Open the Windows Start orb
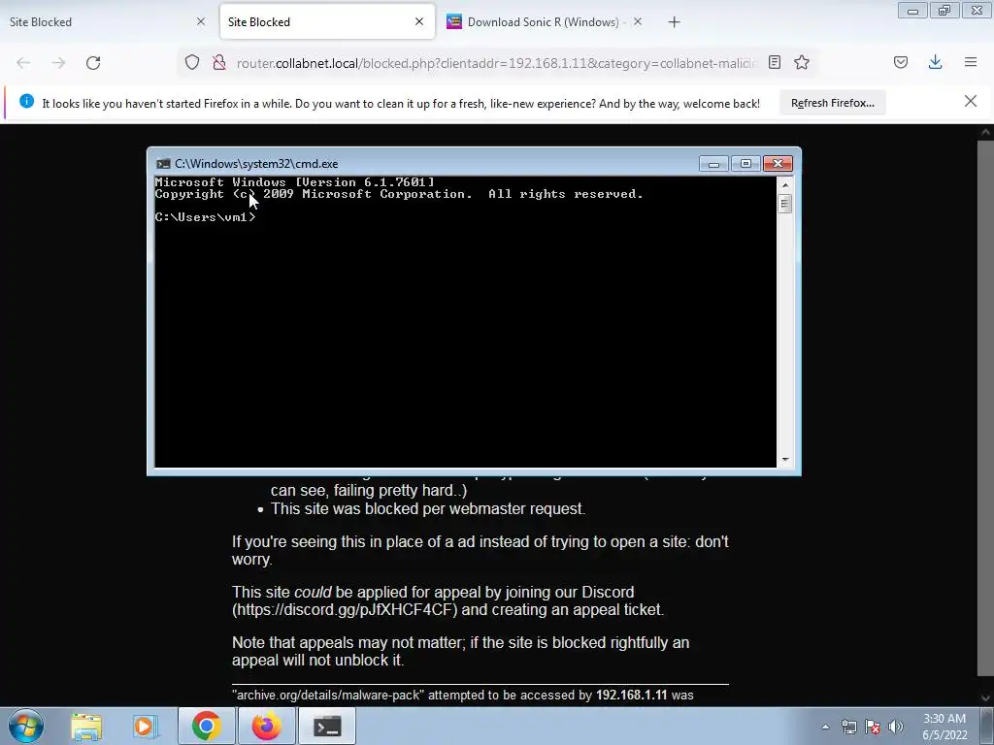This screenshot has width=994, height=745. coord(26,726)
